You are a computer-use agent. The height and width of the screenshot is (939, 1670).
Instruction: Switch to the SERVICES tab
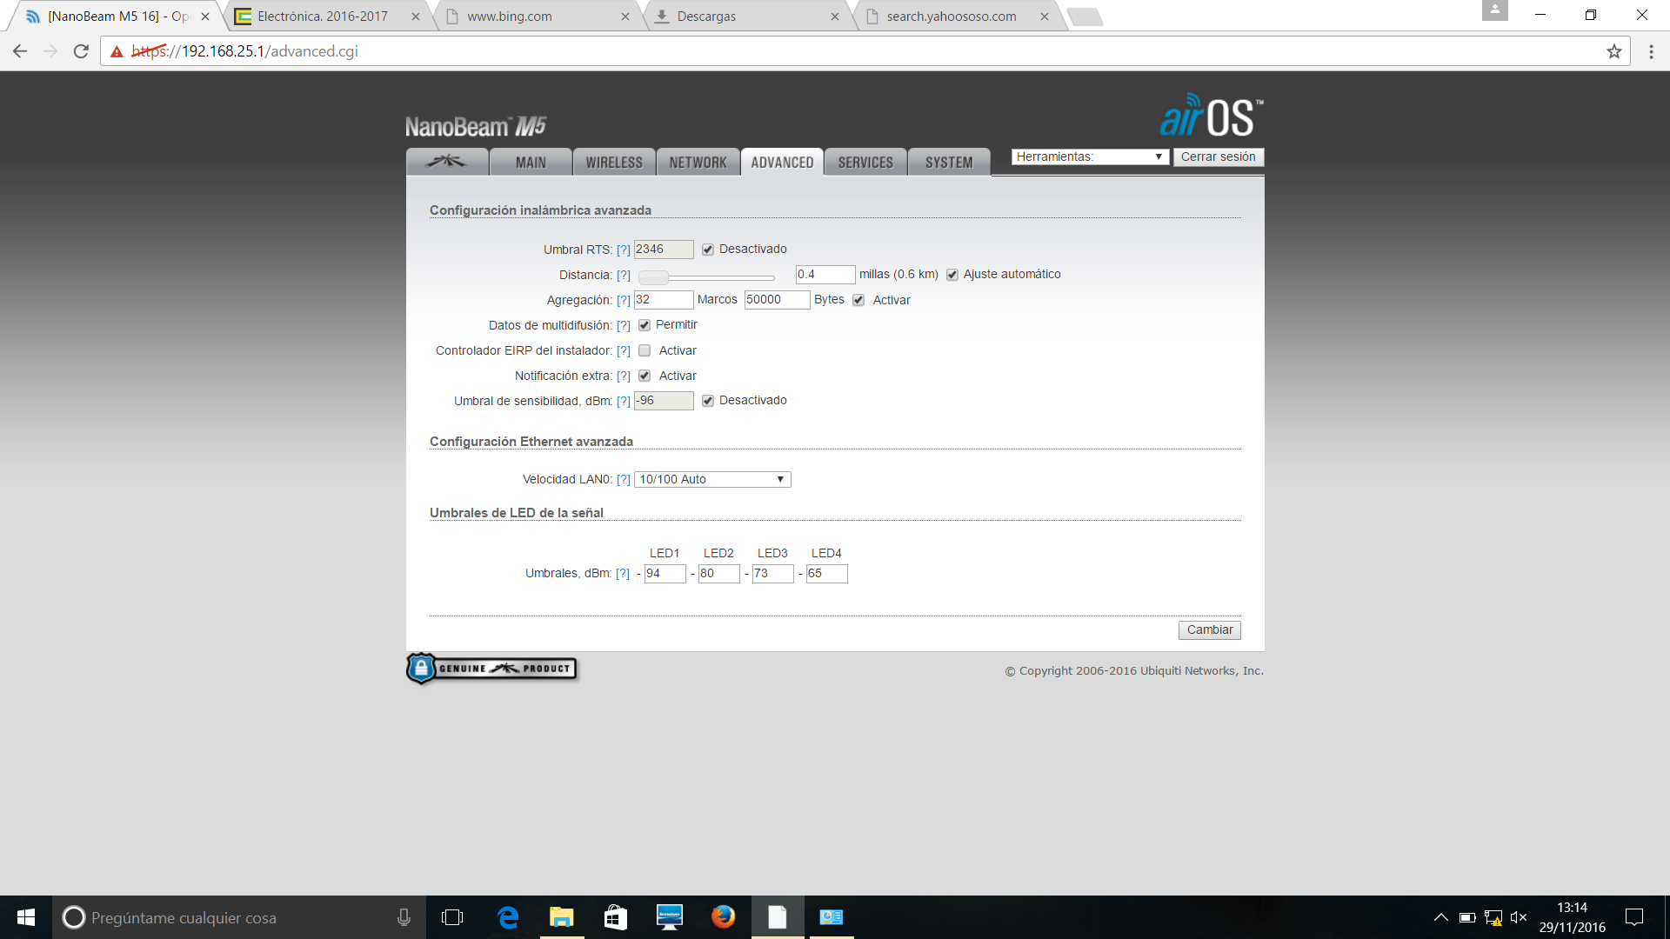(x=865, y=162)
